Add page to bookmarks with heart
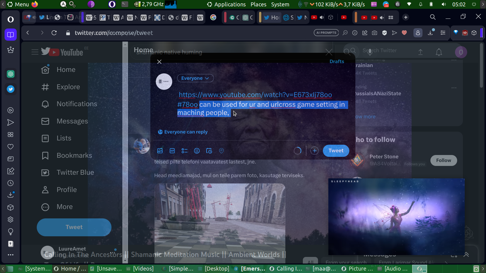 pos(404,33)
